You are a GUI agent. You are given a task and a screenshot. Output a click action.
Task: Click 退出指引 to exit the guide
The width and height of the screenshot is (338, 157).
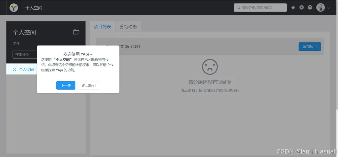pyautogui.click(x=89, y=85)
